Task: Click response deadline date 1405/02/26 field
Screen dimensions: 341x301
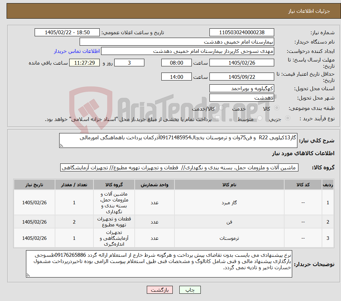Action: click(242, 63)
